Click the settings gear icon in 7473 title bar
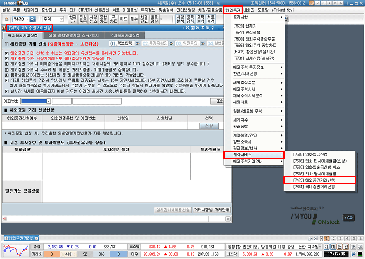The image size is (365, 259). point(208,28)
